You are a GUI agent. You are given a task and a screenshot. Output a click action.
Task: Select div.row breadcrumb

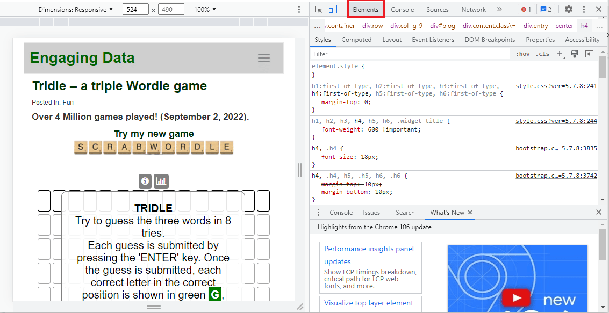372,26
